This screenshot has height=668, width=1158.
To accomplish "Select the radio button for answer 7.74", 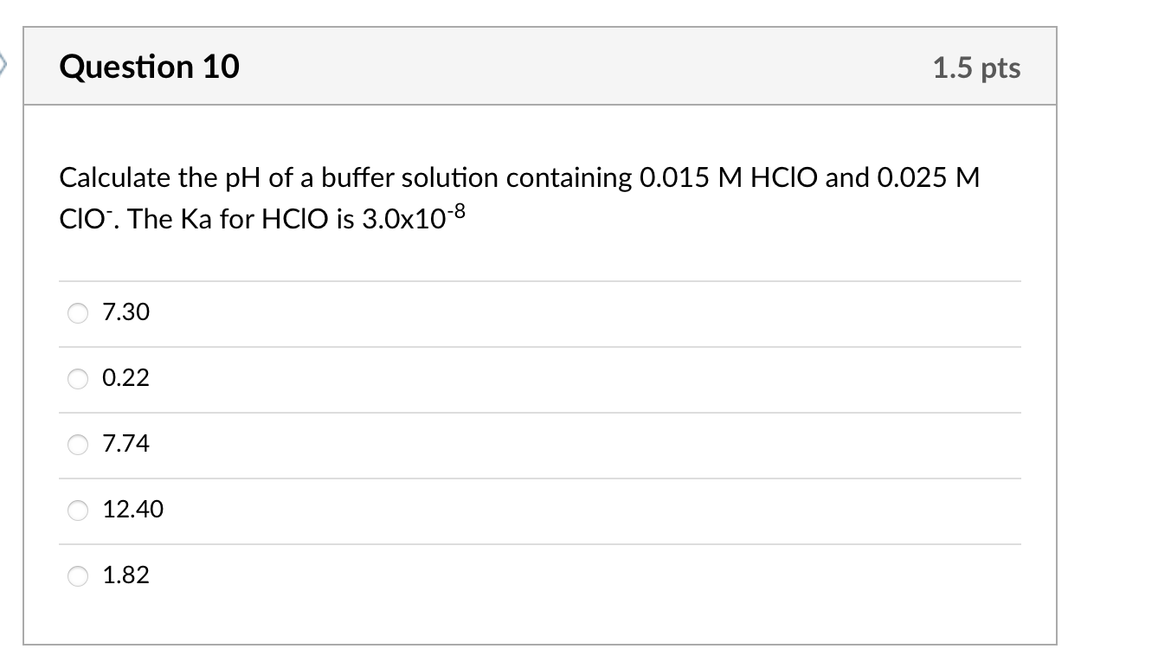I will pyautogui.click(x=77, y=444).
